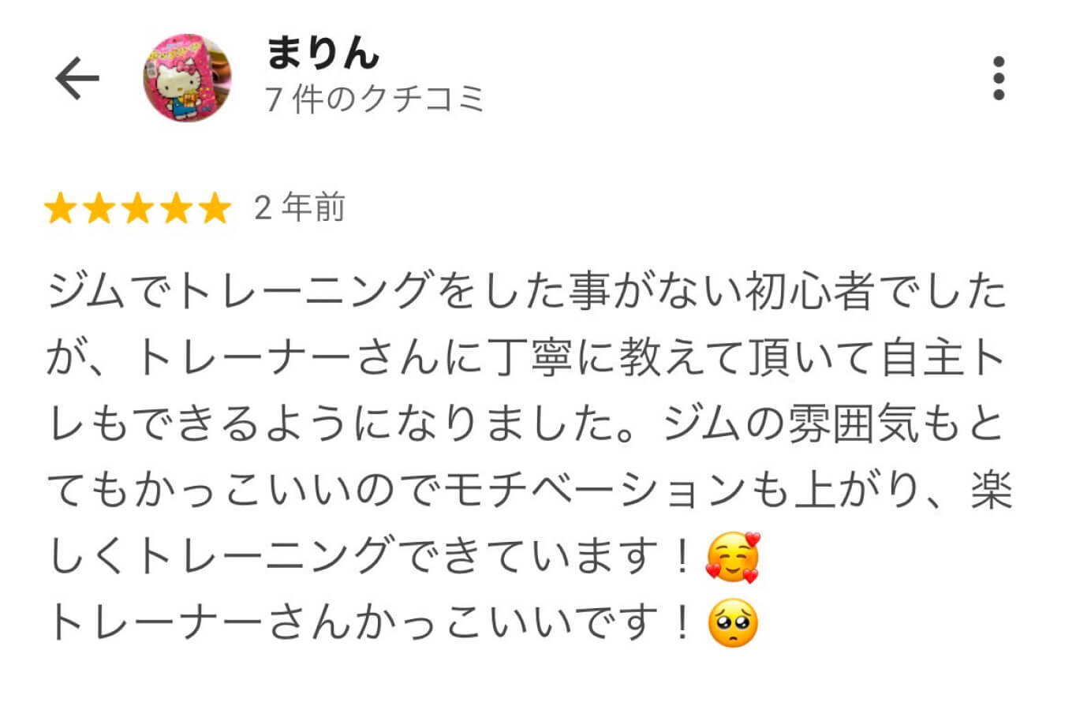
Task: Click the final line トレーナーさんかっこいいです
Action: 375,624
